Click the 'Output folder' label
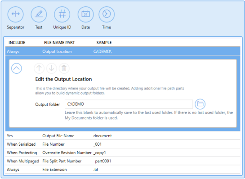This screenshot has height=179, width=245. 48,104
